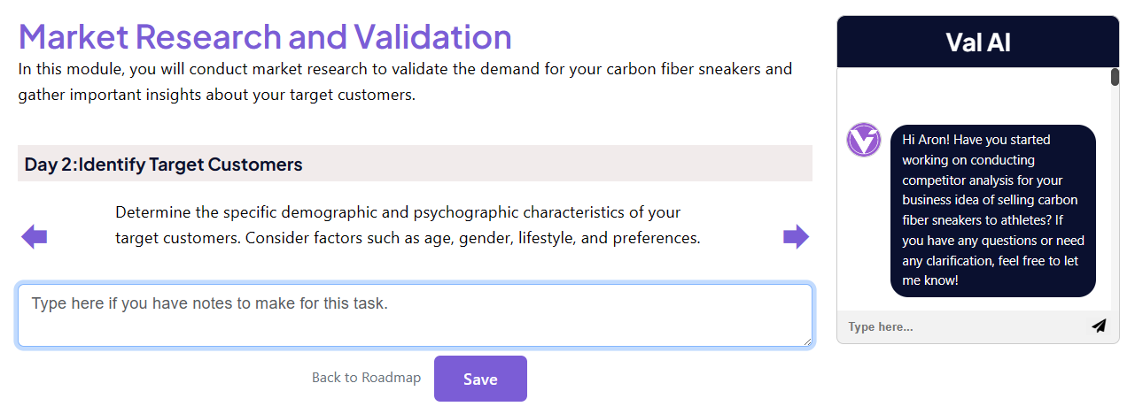Open the Back to Roadmap link
Image resolution: width=1135 pixels, height=414 pixels.
pos(366,378)
